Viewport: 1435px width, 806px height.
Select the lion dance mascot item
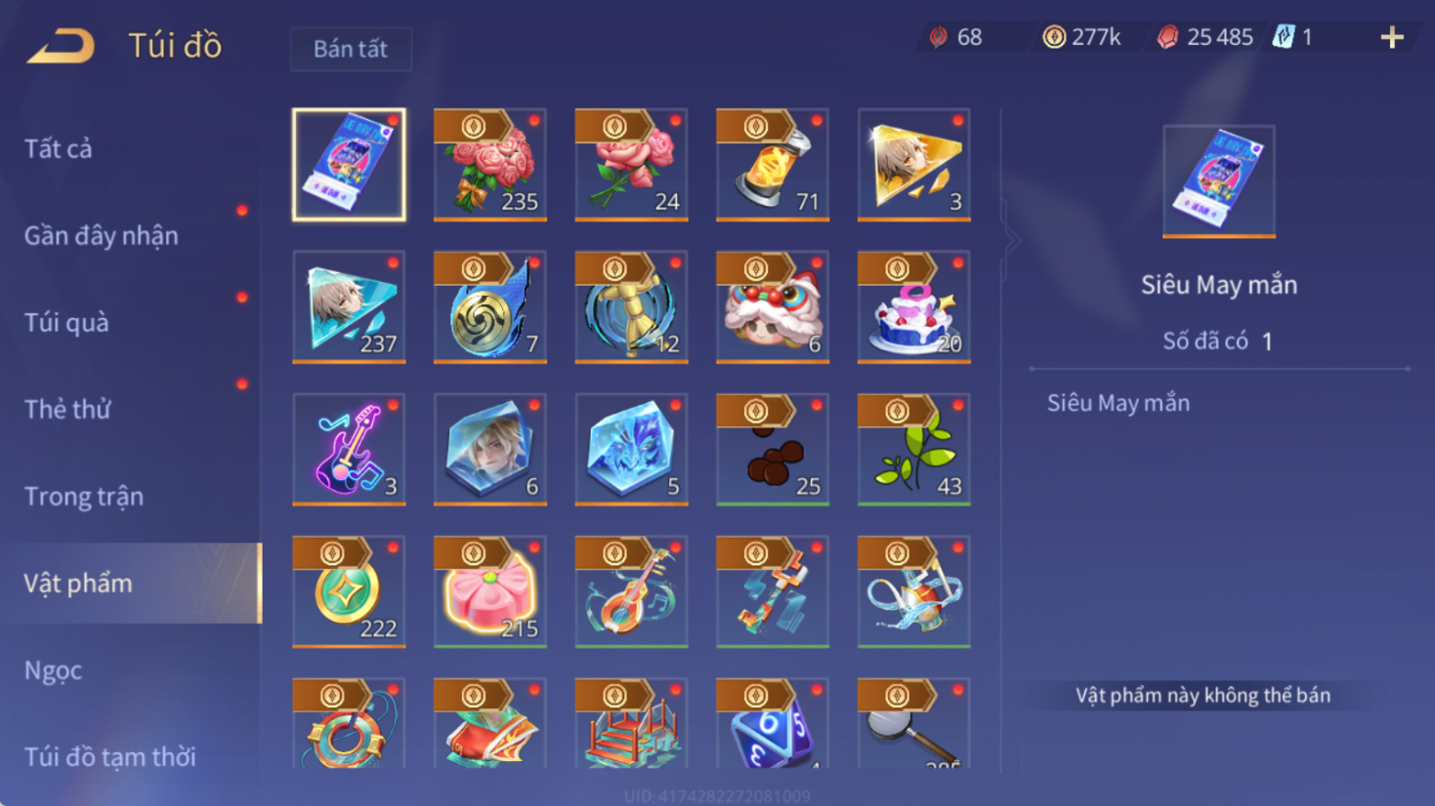(772, 306)
